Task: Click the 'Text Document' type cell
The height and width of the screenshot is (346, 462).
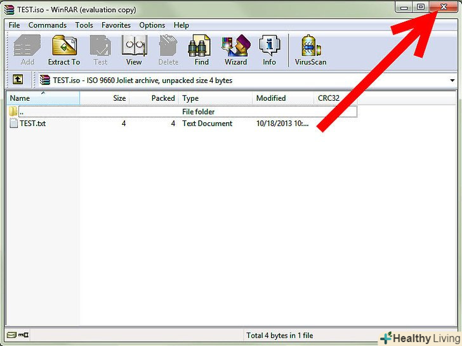Action: pyautogui.click(x=207, y=124)
